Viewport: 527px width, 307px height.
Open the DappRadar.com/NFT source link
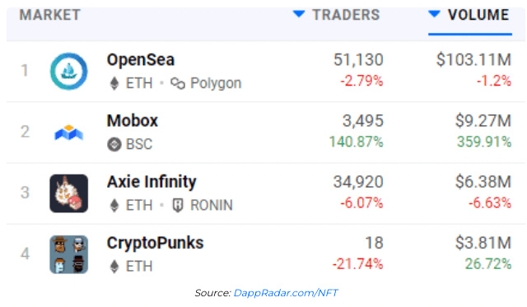[x=286, y=293]
